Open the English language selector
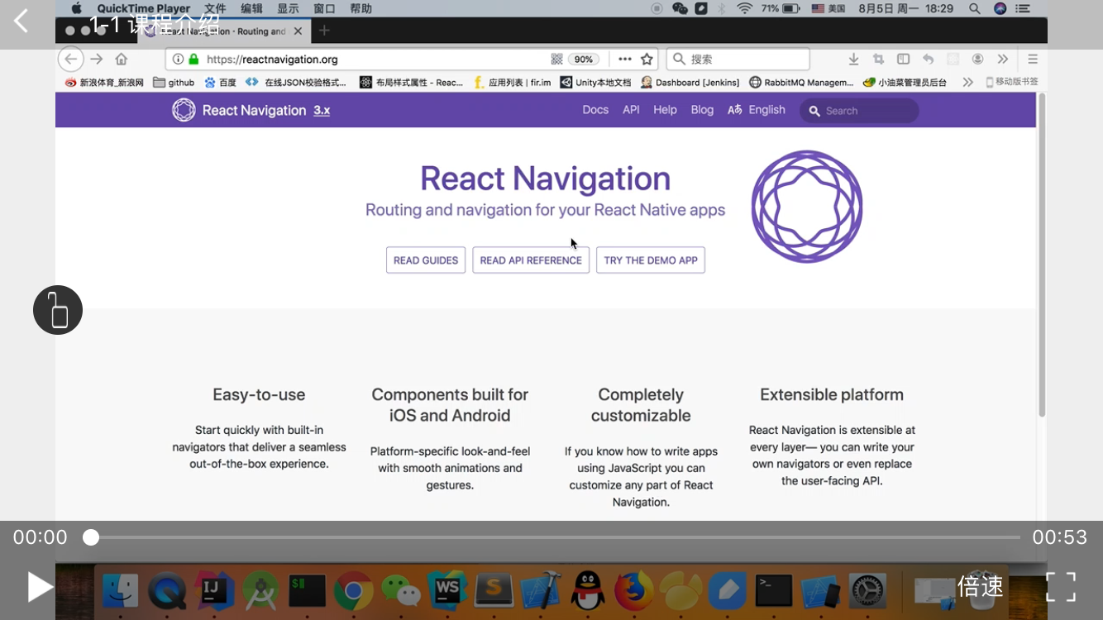The image size is (1103, 620). click(x=757, y=110)
